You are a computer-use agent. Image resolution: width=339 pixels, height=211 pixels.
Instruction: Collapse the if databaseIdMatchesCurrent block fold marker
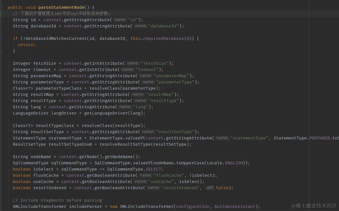[x=1, y=38]
